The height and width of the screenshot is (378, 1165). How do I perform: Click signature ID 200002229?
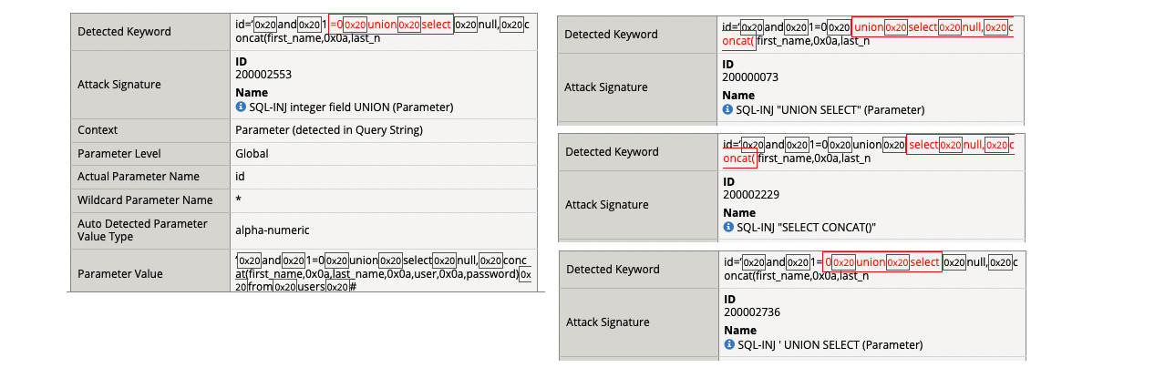tap(750, 194)
